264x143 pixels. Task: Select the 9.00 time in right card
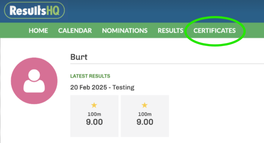[x=145, y=122]
